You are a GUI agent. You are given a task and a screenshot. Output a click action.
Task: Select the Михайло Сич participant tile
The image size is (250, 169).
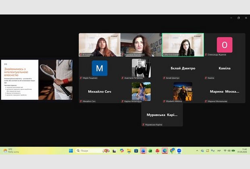(100, 91)
